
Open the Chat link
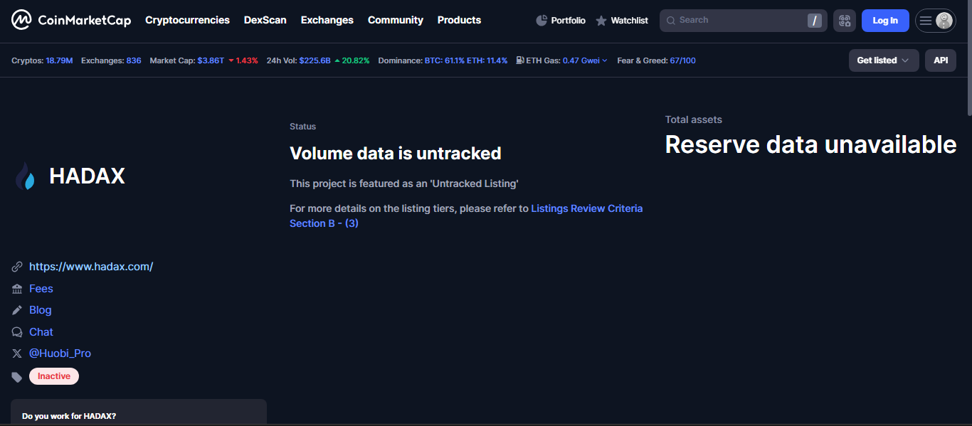click(41, 332)
